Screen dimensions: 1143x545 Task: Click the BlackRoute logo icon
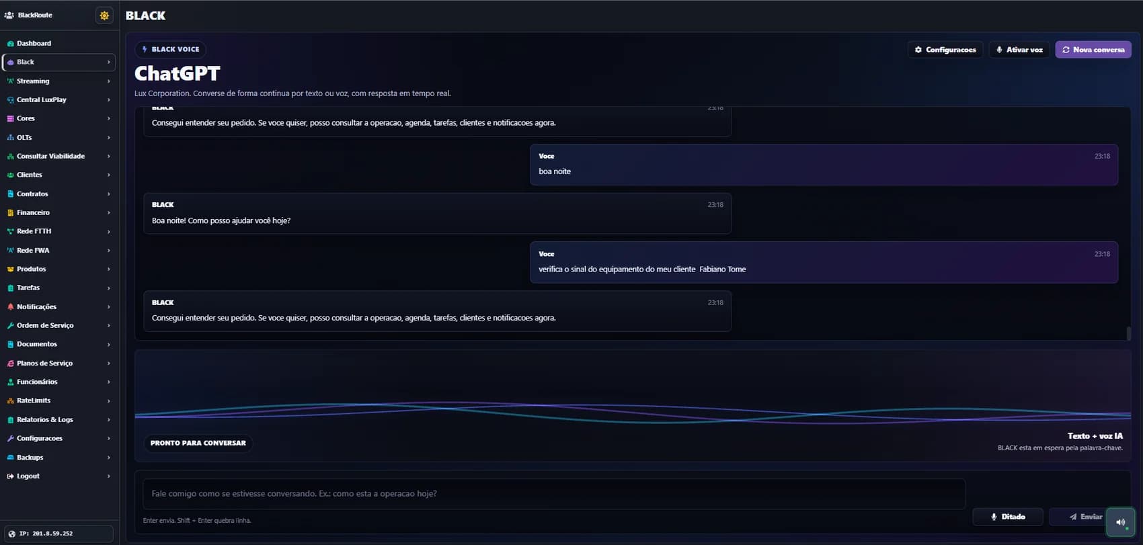(x=9, y=15)
